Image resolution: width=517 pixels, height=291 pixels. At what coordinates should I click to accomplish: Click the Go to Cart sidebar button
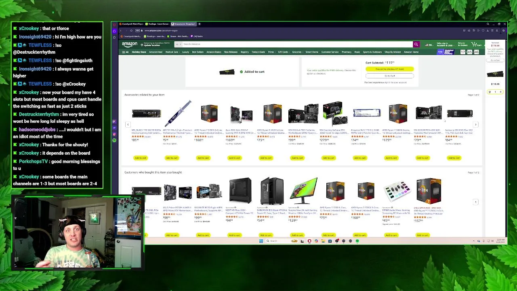pyautogui.click(x=495, y=60)
